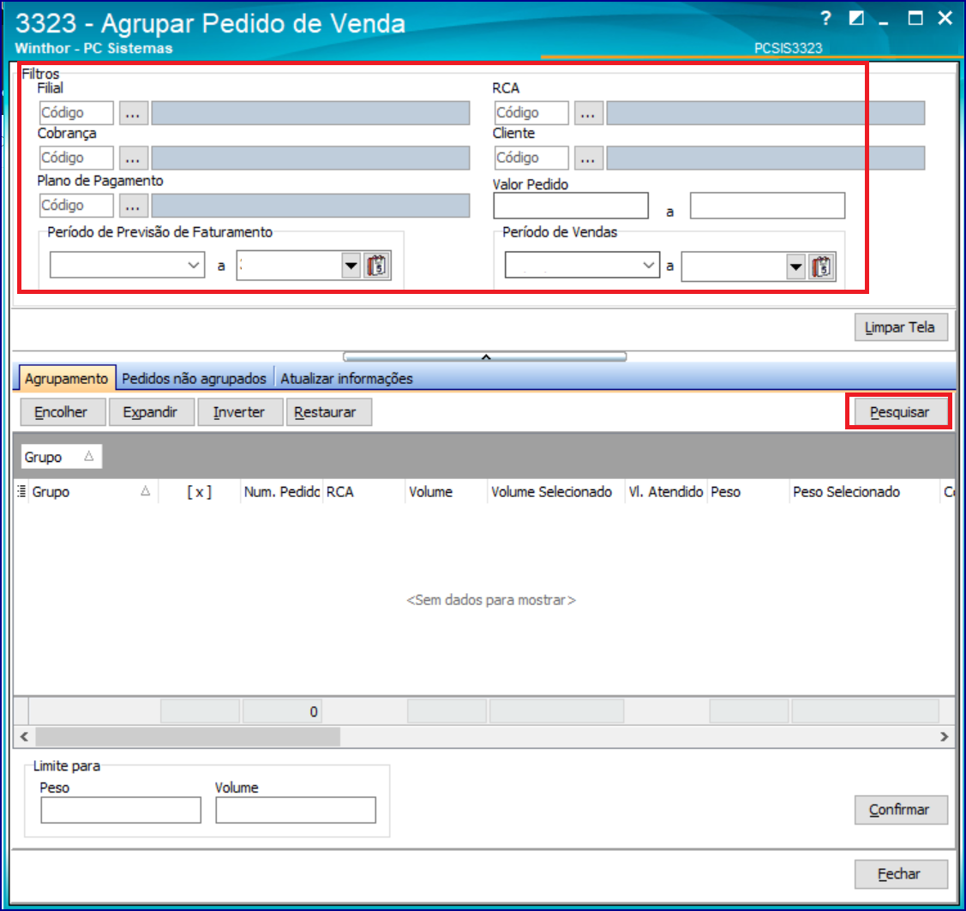
Task: Click the Num. Pedido column header
Action: [x=281, y=492]
